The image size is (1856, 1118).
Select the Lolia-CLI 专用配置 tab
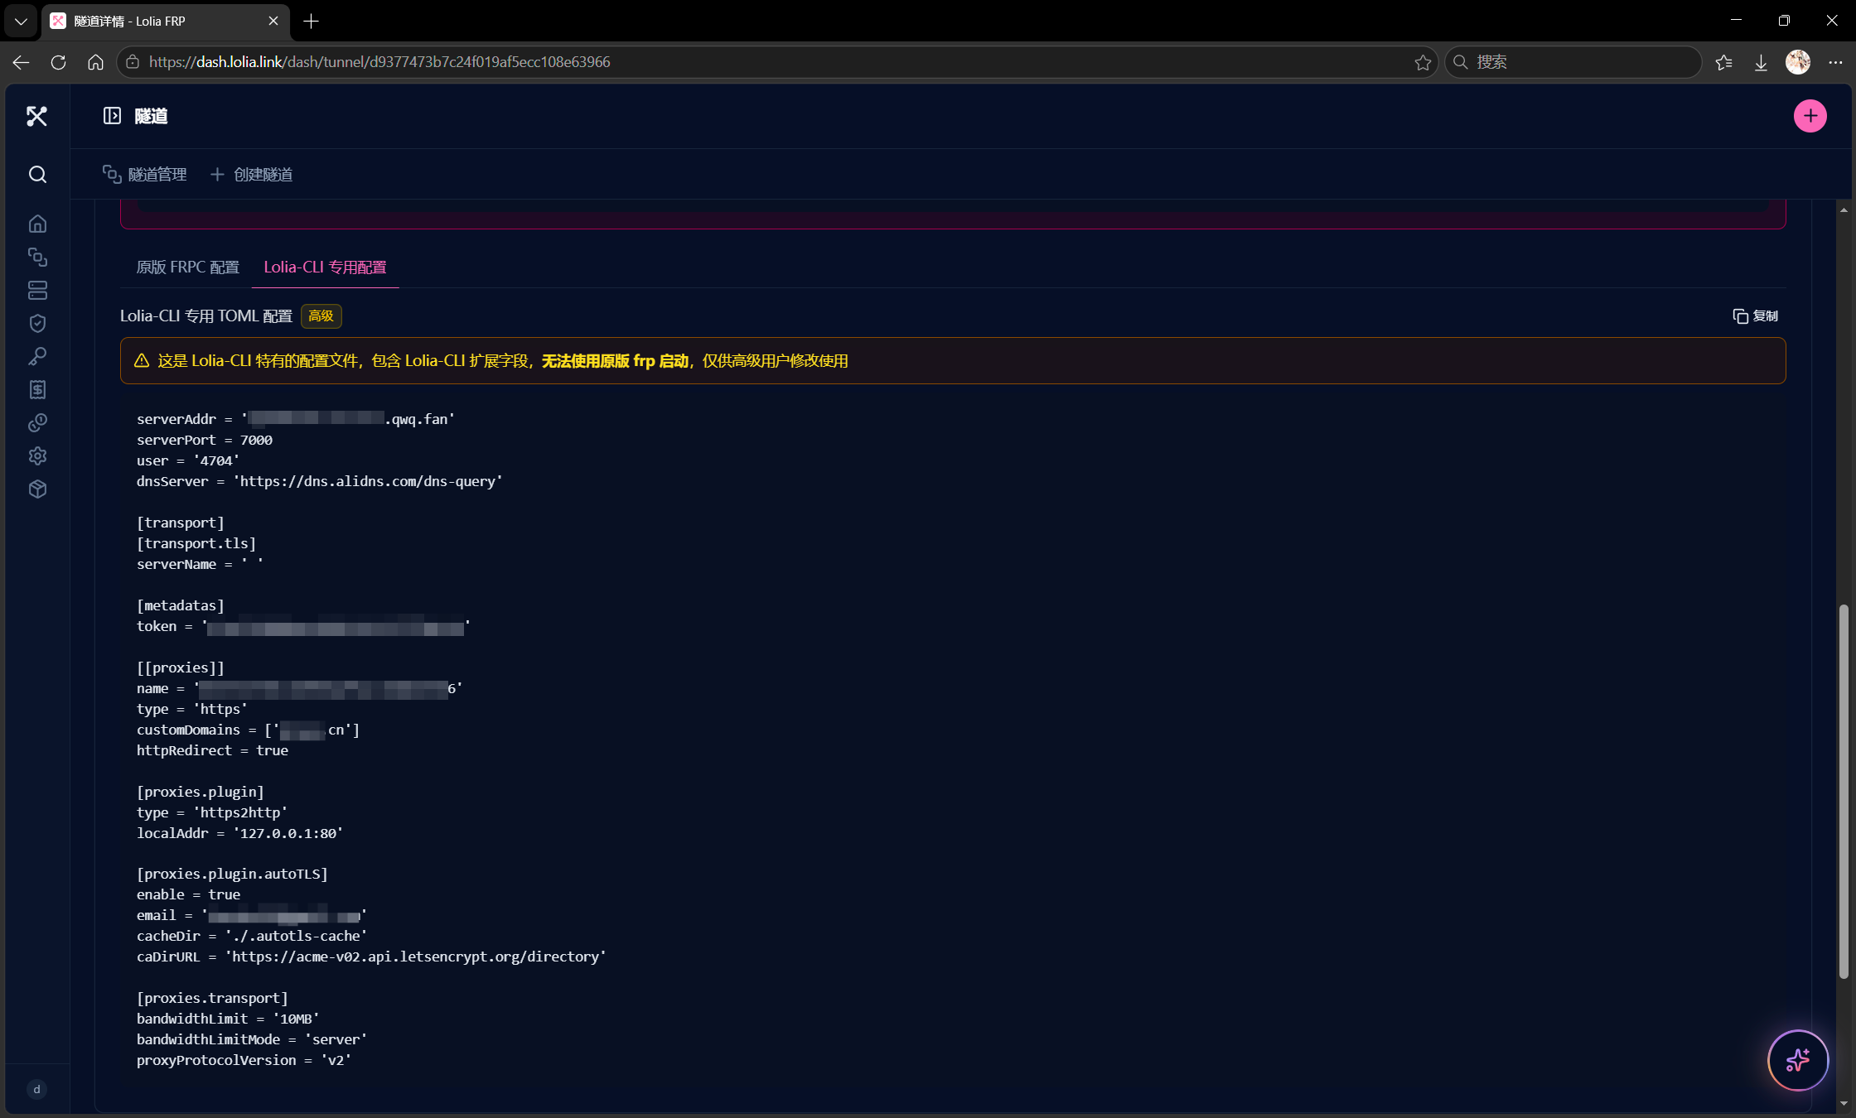click(x=325, y=267)
